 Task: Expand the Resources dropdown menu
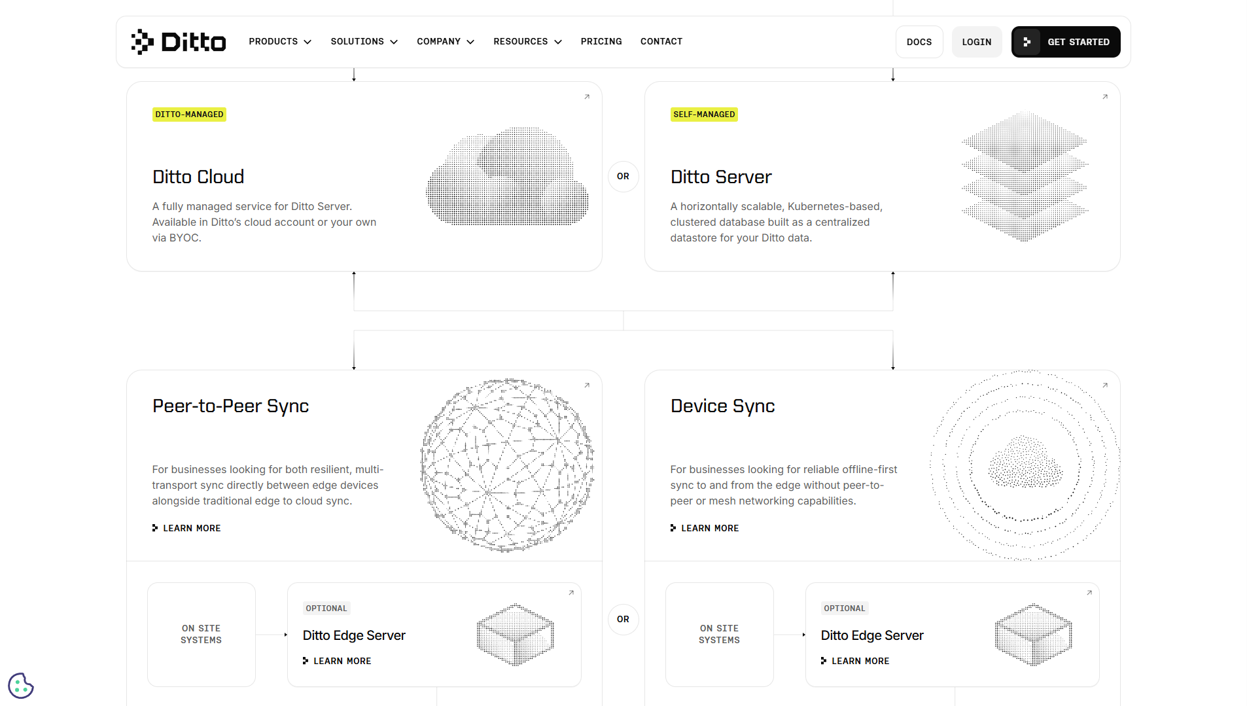point(527,42)
